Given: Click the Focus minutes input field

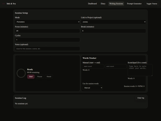Looking at the screenshot, I should click(x=47, y=31).
